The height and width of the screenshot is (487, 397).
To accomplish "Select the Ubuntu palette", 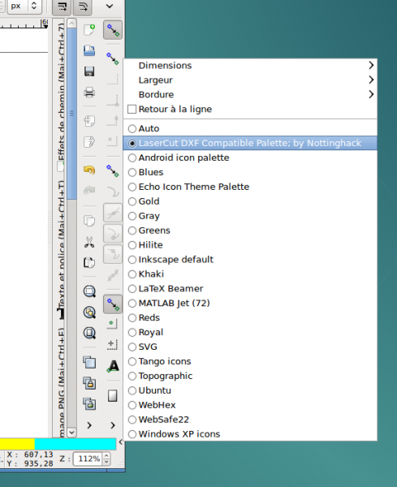I will point(250,390).
